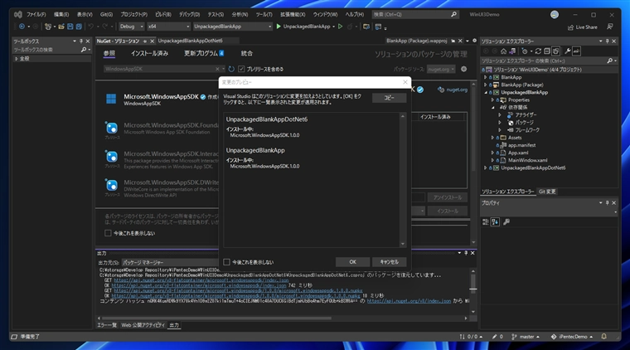This screenshot has height=350, width=630.
Task: Click collapse all icon in Solution Explorer
Action: click(547, 51)
